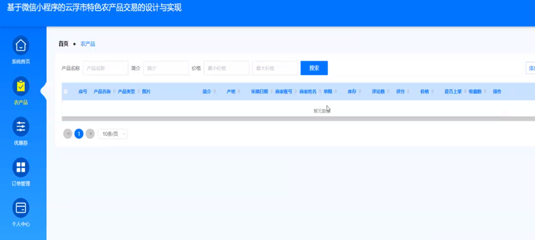This screenshot has width=535, height=240.
Task: Open the 系统首页 home icon in sidebar
Action: click(x=21, y=46)
